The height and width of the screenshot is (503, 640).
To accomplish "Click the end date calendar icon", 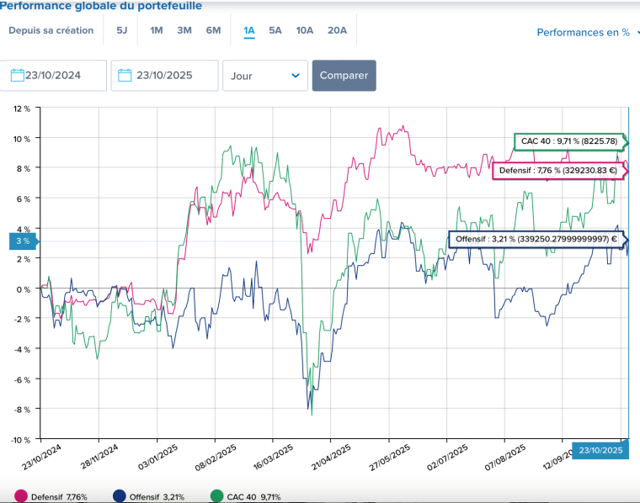I will click(x=125, y=75).
